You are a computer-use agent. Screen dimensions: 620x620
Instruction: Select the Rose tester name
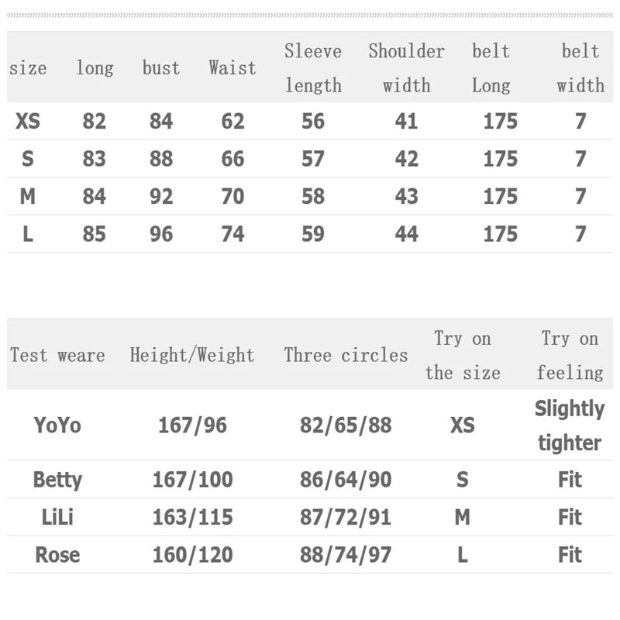(57, 555)
